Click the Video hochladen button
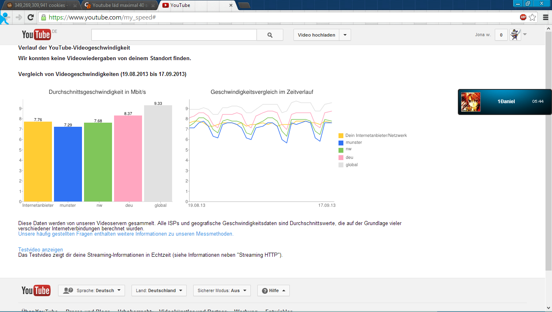The height and width of the screenshot is (312, 552). click(x=317, y=35)
